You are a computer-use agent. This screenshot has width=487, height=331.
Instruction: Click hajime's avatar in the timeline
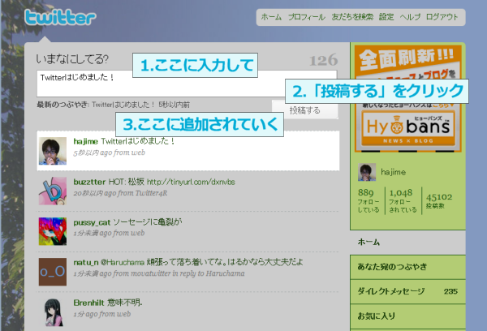pos(53,151)
